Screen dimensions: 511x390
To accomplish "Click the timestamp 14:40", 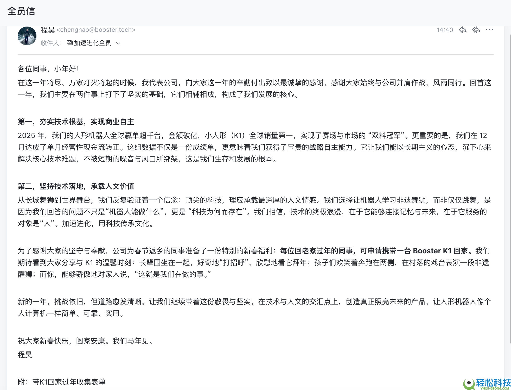I will pos(444,29).
